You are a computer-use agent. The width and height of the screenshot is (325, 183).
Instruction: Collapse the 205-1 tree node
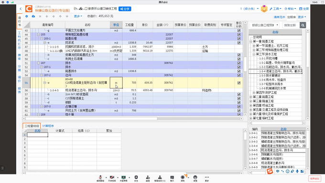42,39
